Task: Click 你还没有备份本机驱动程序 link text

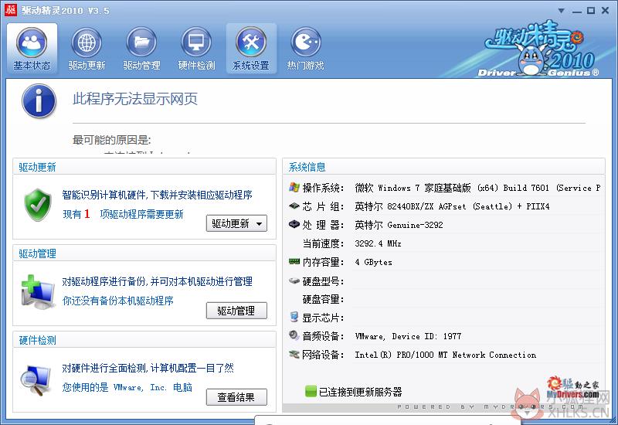Action: (x=118, y=301)
